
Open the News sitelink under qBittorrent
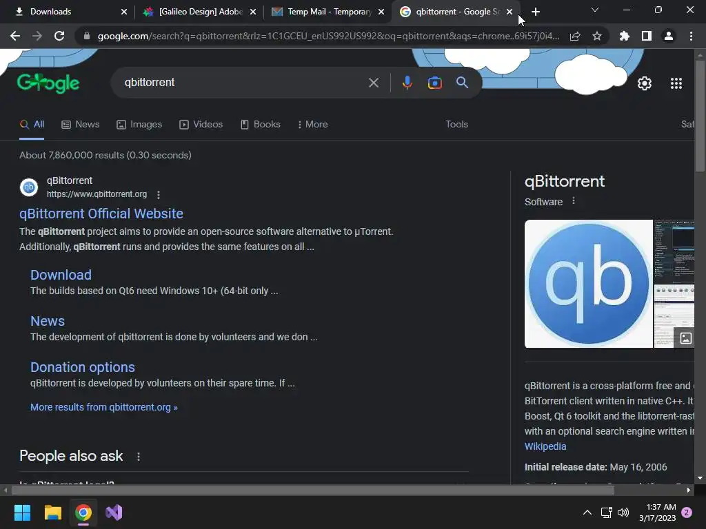tap(48, 321)
